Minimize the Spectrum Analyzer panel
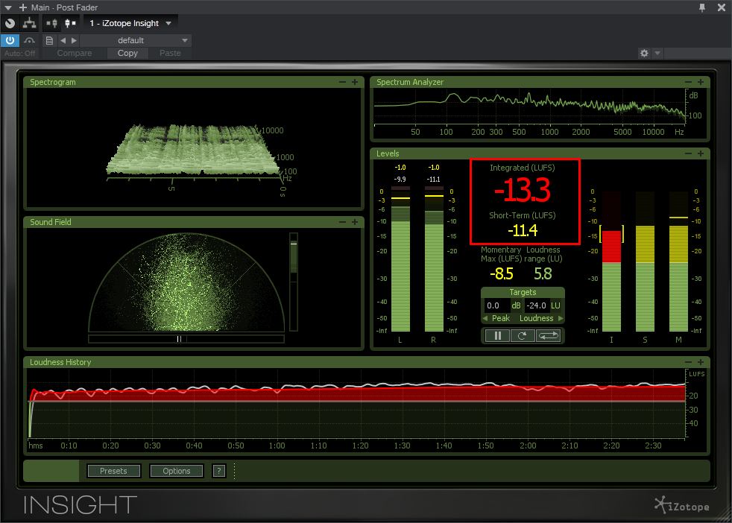732x523 pixels. (688, 82)
